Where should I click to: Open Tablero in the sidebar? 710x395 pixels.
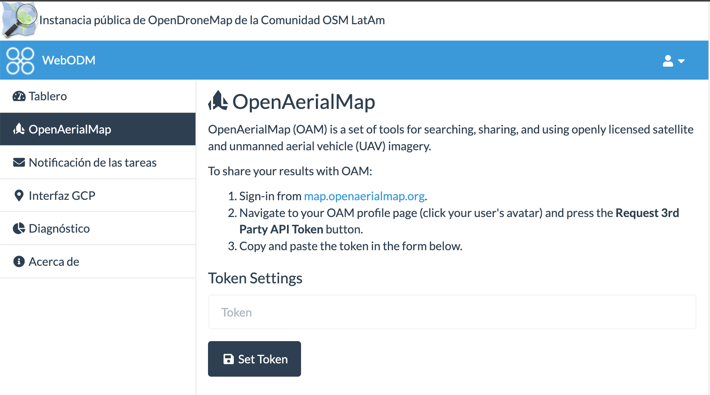click(98, 96)
